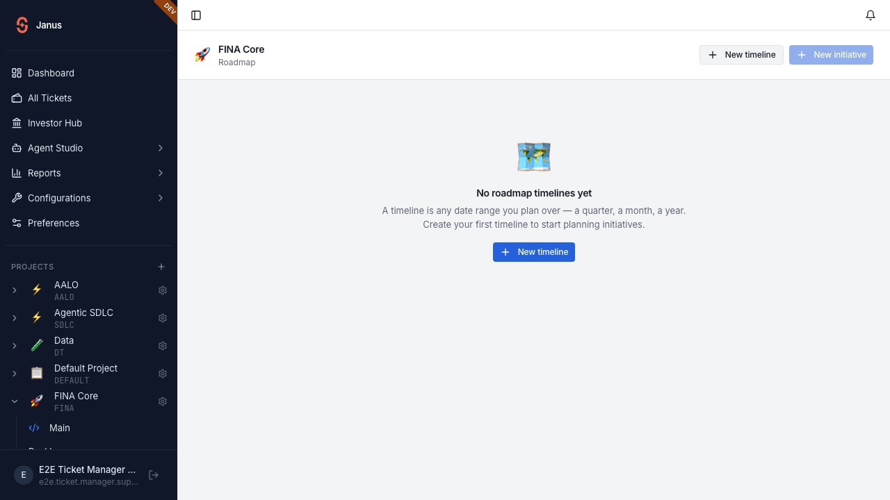Open Preferences
The height and width of the screenshot is (500, 890).
(x=88, y=223)
